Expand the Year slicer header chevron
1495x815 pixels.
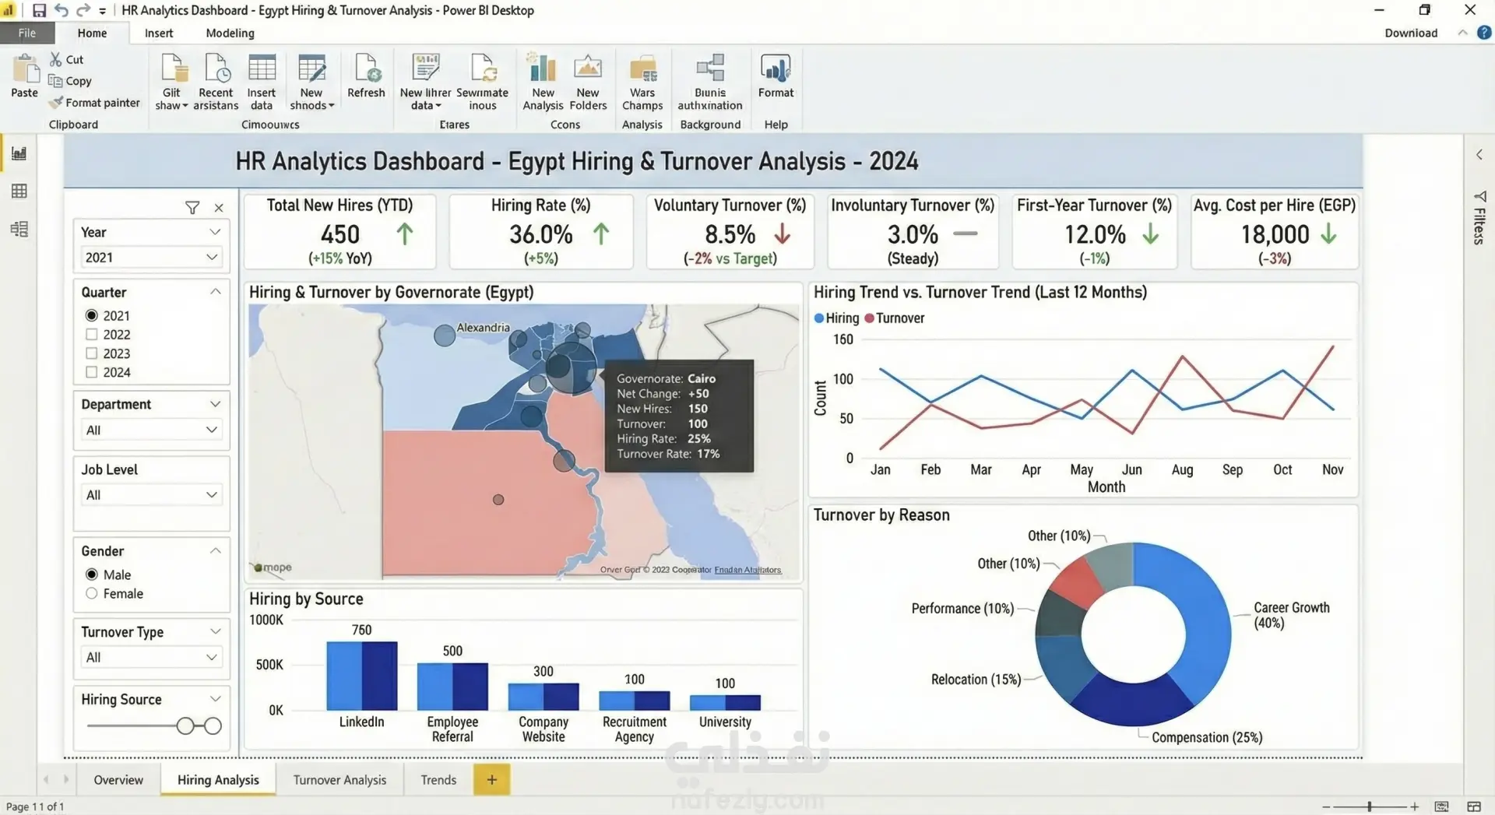click(215, 232)
